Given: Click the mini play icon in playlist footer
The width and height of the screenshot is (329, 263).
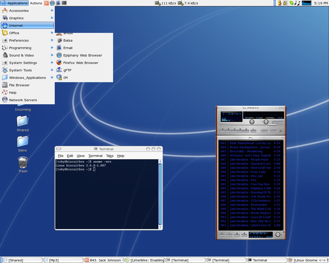Looking at the screenshot, I should (x=252, y=237).
